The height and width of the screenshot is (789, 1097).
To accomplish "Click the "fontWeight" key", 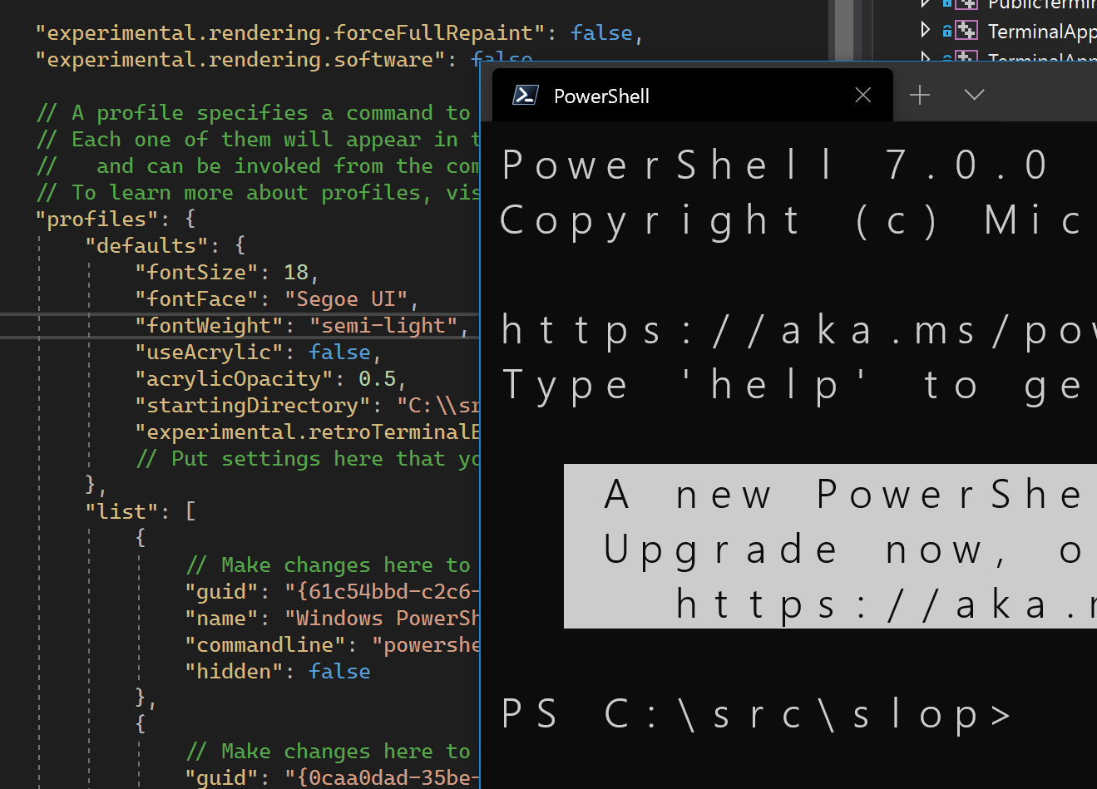I will click(x=209, y=326).
